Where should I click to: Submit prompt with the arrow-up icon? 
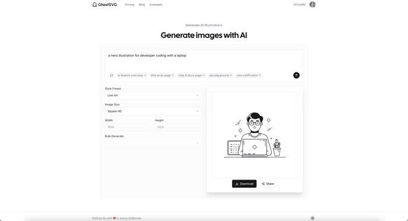tap(296, 75)
